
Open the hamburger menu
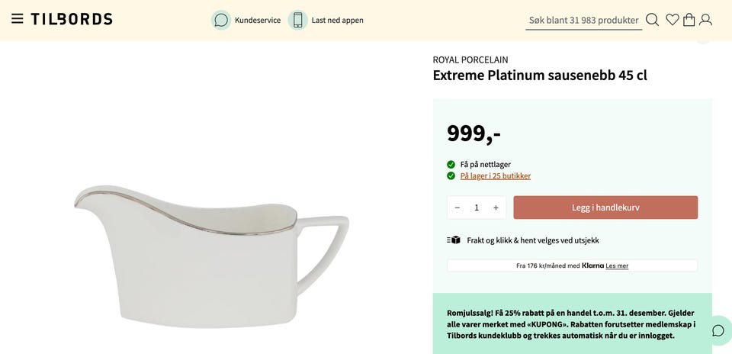[17, 19]
